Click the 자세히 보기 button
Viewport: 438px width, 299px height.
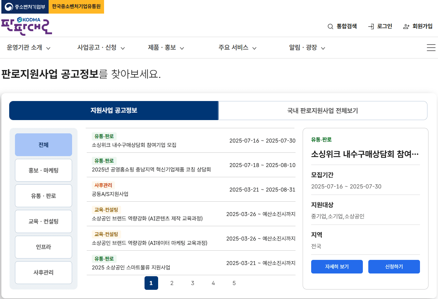[x=337, y=267]
